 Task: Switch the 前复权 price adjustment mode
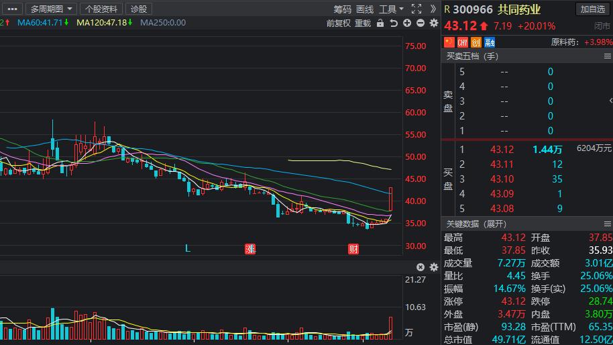pyautogui.click(x=339, y=23)
